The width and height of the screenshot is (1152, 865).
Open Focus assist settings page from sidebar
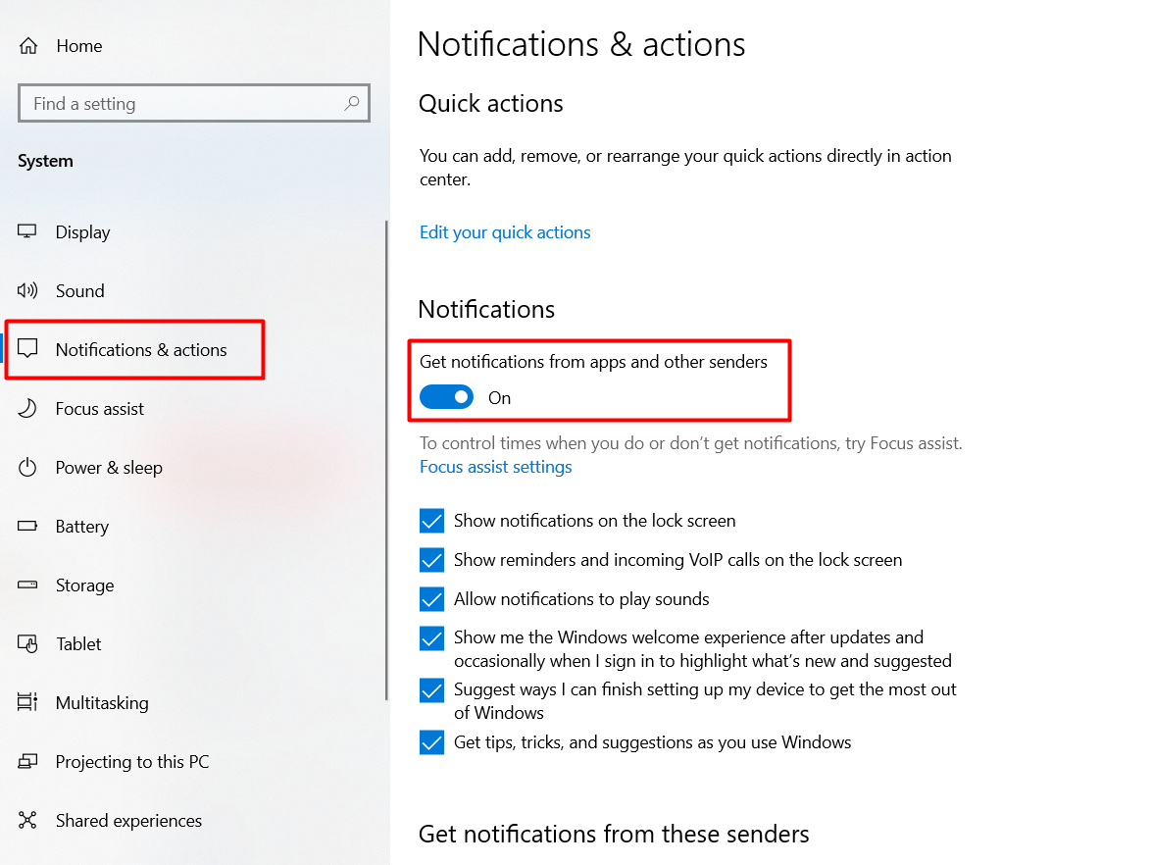tap(100, 409)
